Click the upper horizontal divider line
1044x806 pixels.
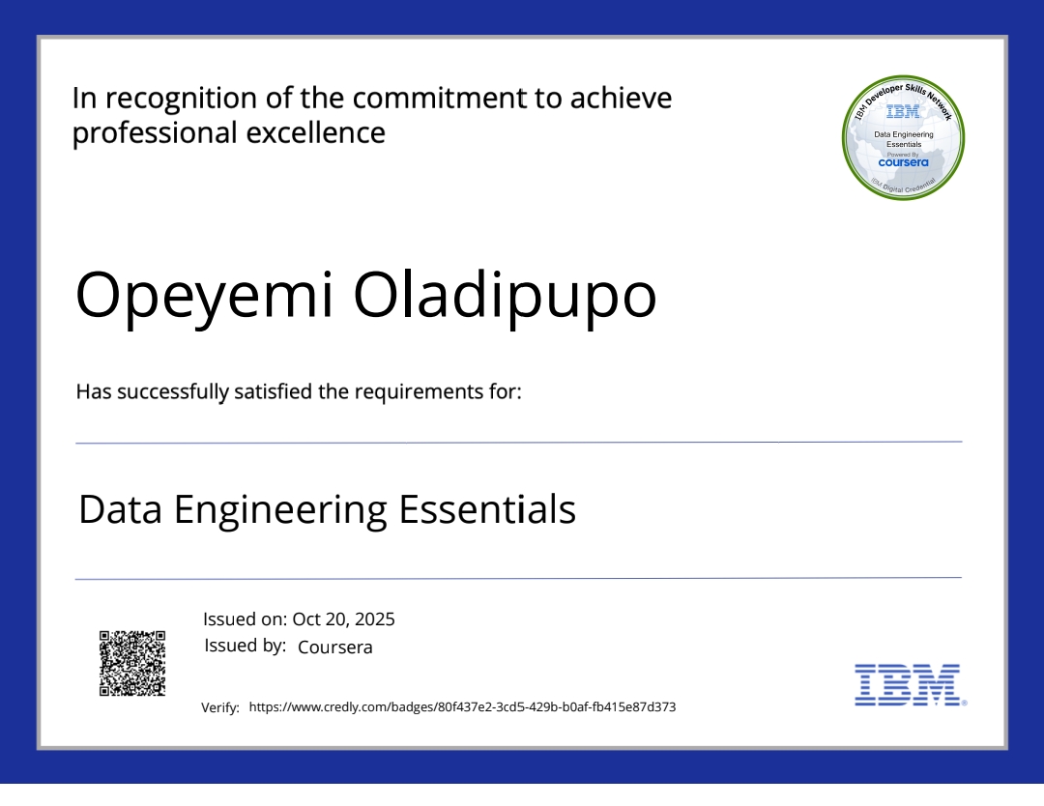click(519, 442)
